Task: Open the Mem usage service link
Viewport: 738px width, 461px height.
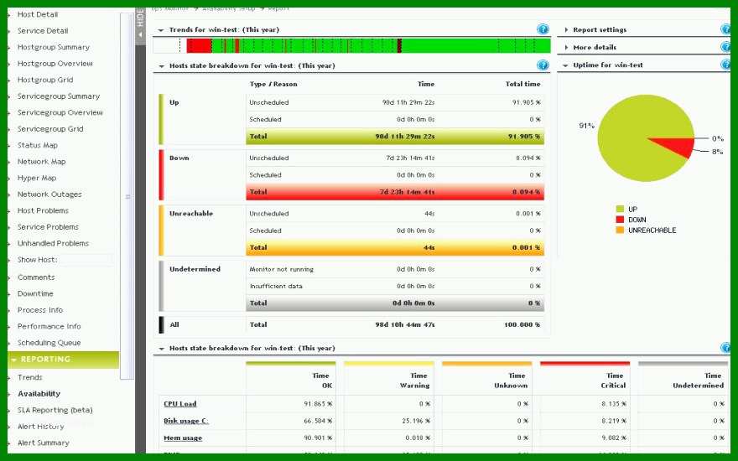Action: (x=183, y=438)
